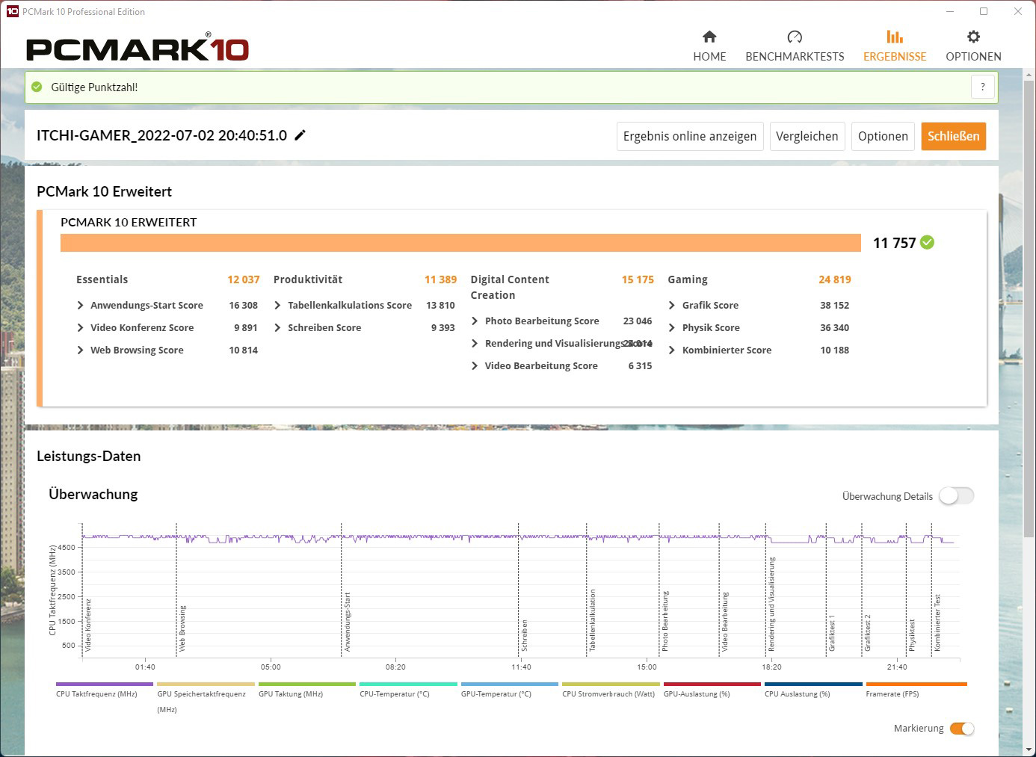Screen dimensions: 1036x757
Task: Click the question mark help button
Action: click(983, 87)
